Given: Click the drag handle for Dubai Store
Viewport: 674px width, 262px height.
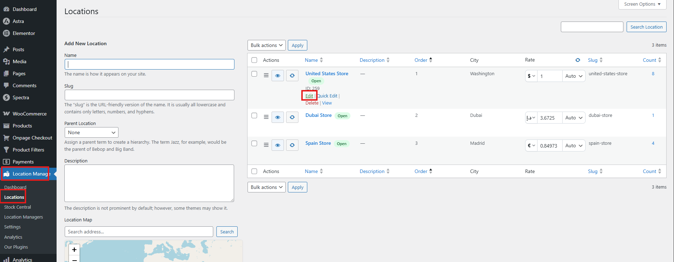Looking at the screenshot, I should coord(266,117).
